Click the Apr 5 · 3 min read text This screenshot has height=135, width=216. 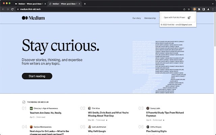click(x=37, y=117)
